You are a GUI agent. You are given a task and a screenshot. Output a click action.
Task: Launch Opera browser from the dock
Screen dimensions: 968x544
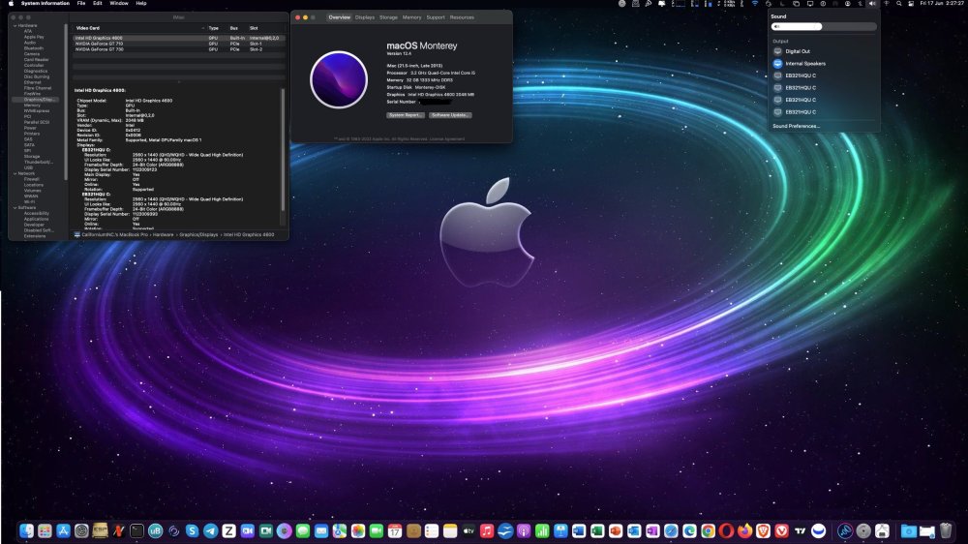[727, 530]
